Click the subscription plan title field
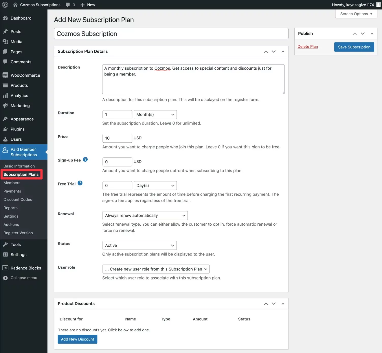Screen dimensions: 382x353 tap(171, 34)
